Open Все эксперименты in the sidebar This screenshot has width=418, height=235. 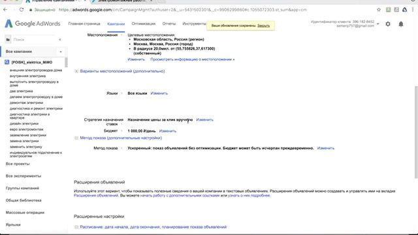click(24, 176)
